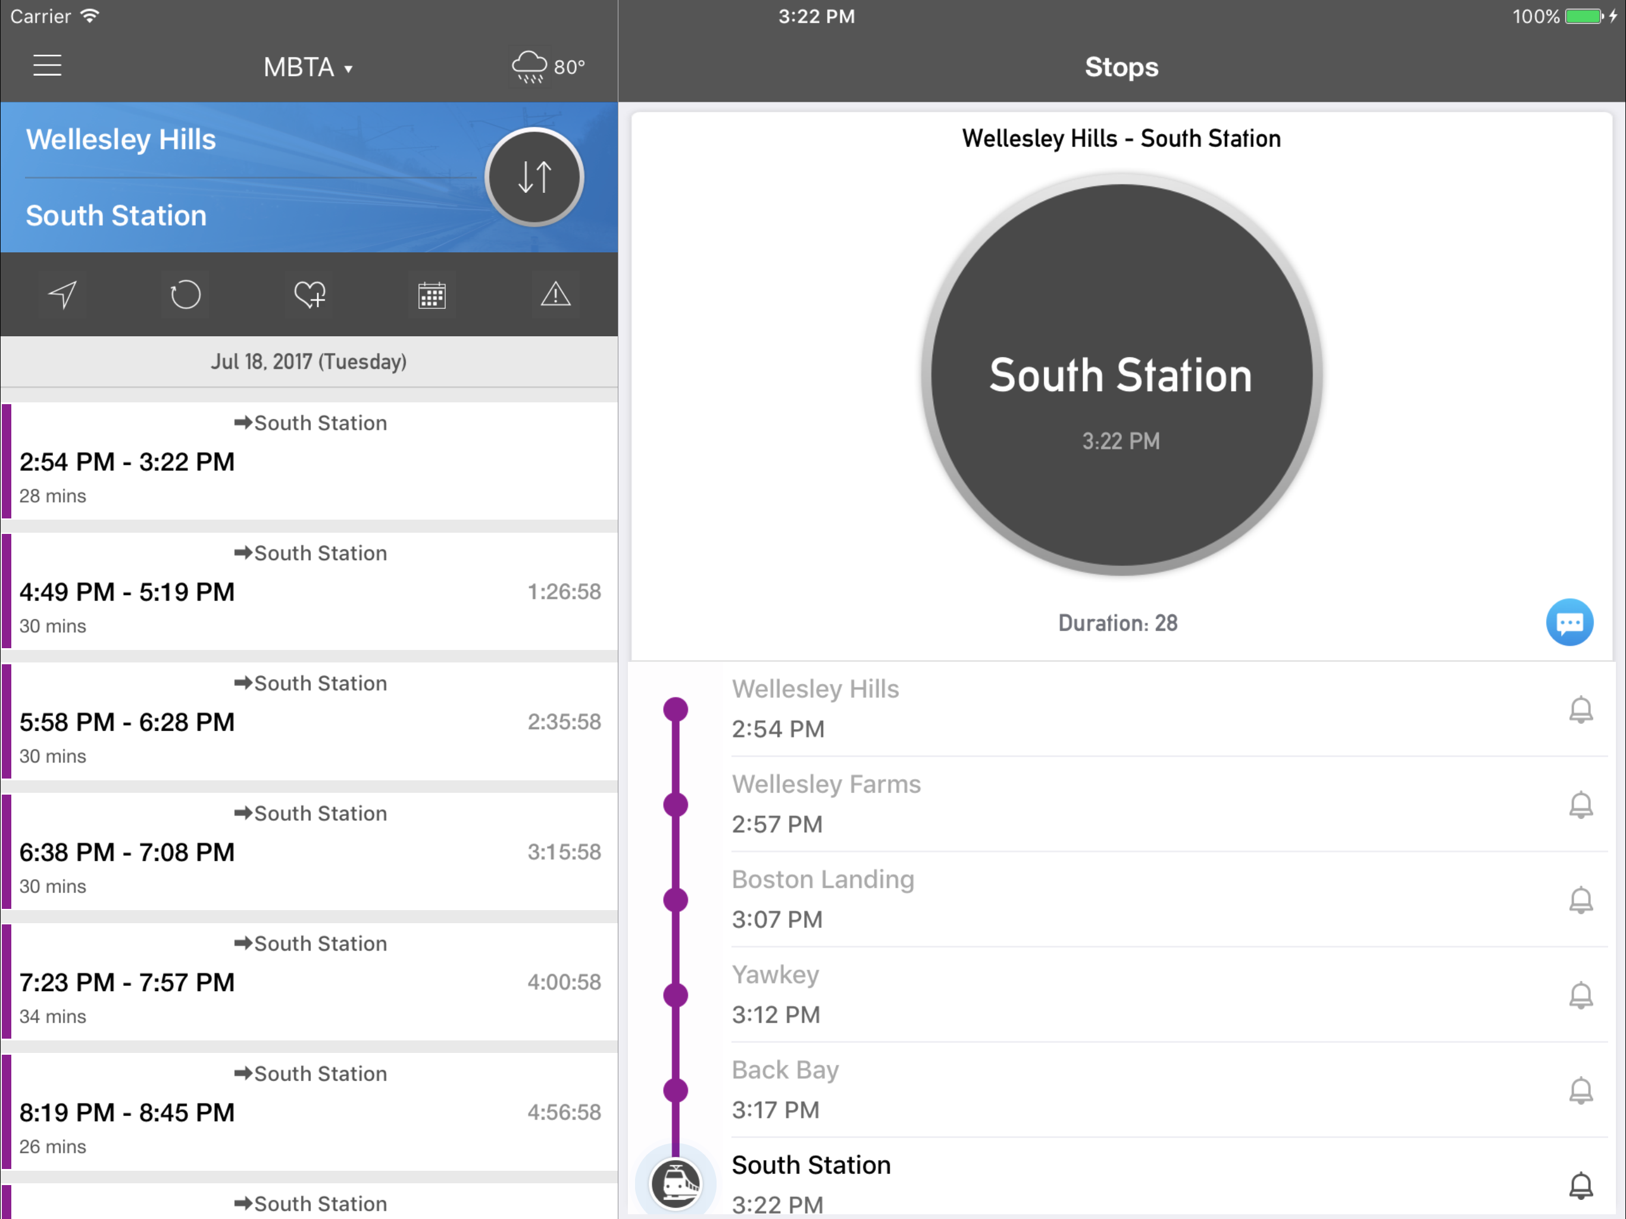The height and width of the screenshot is (1219, 1626).
Task: Add route to favorites with heart icon
Action: [309, 295]
